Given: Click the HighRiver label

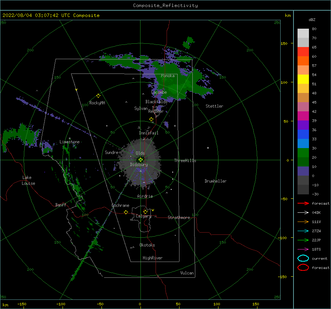Looking at the screenshot, I should [153, 258].
